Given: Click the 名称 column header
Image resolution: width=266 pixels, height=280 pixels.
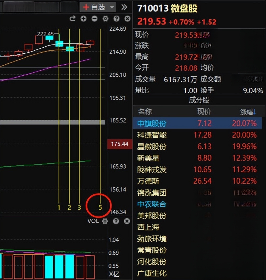Looking at the screenshot, I should [x=145, y=111].
